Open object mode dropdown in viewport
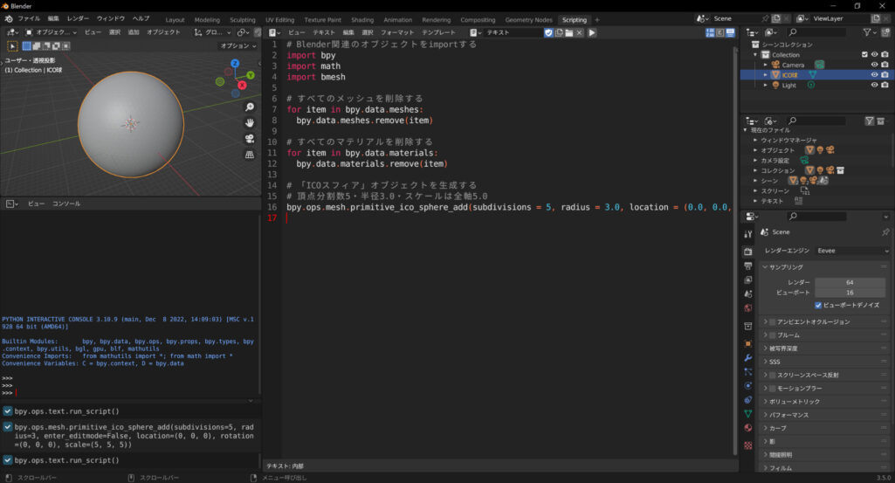The image size is (895, 483). coord(51,32)
